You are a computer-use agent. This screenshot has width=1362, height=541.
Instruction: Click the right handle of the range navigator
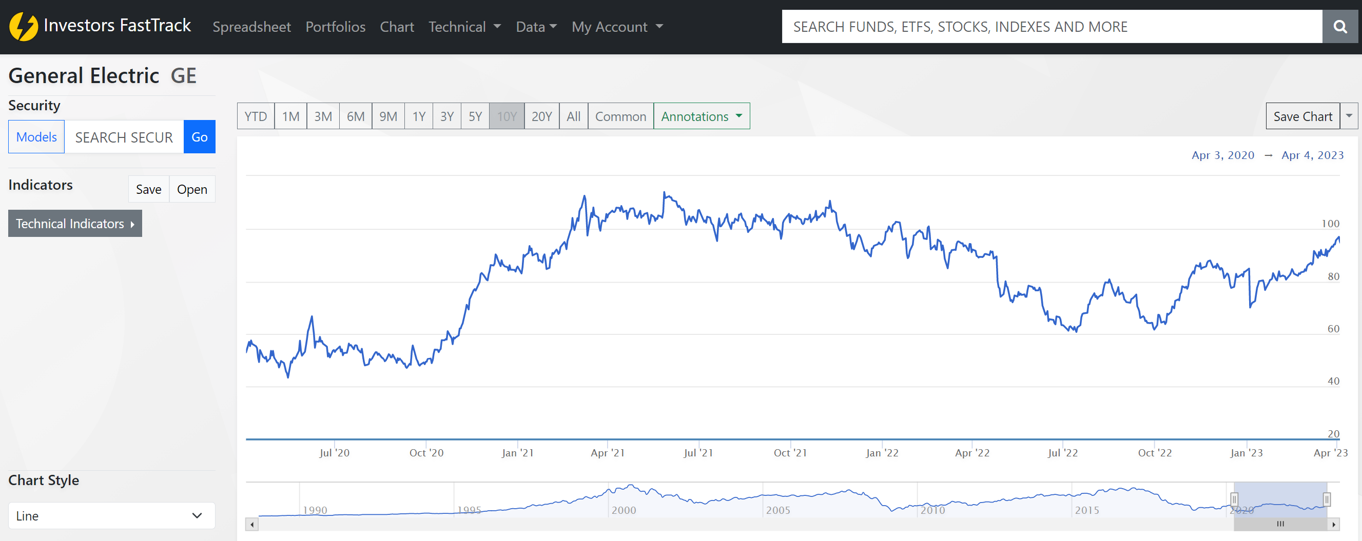(1327, 499)
